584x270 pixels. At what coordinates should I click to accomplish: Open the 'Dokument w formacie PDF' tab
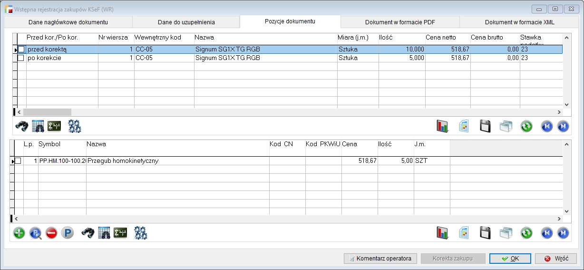pos(400,22)
